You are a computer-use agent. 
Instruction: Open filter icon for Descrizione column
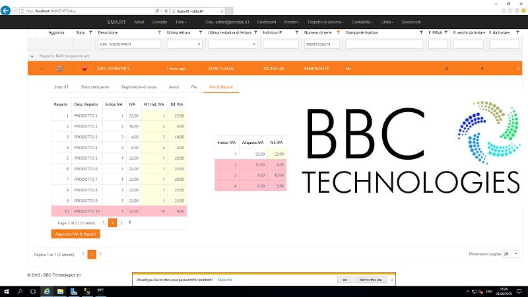[x=159, y=32]
